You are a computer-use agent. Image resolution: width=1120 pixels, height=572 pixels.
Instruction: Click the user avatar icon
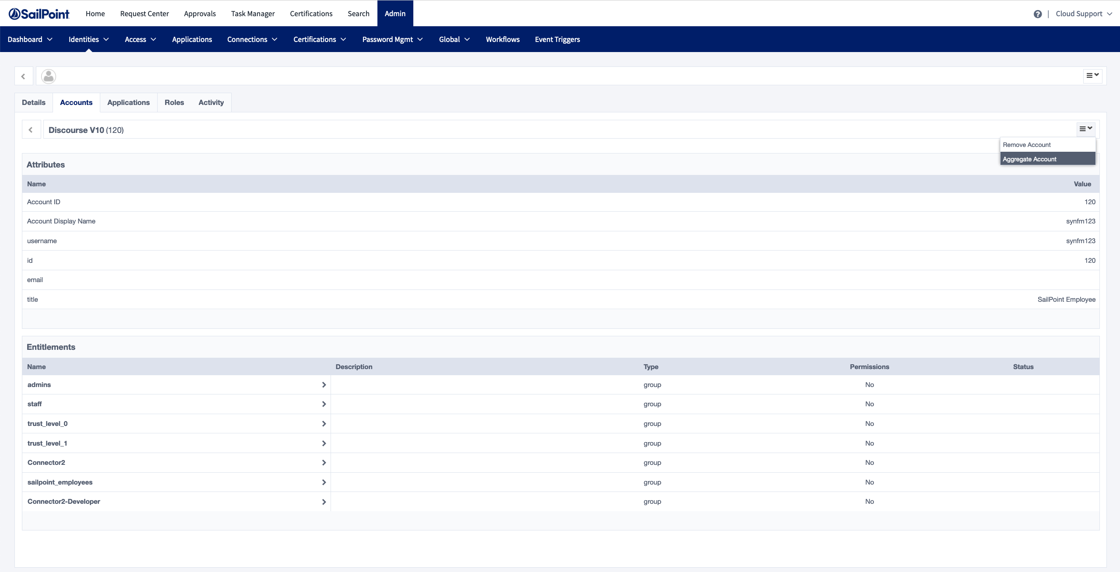click(x=48, y=77)
